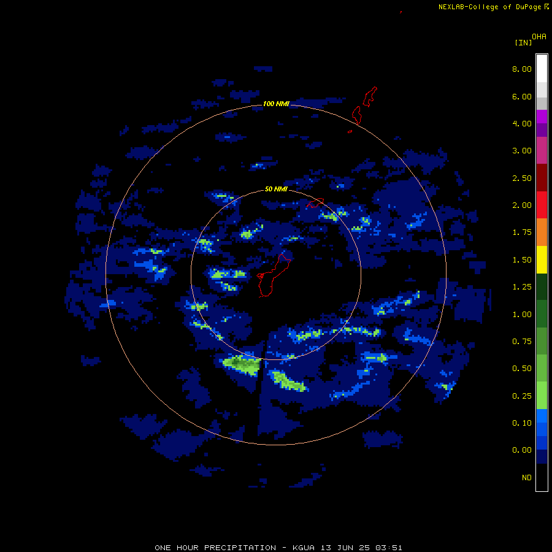Select the 0.25 legend value
This screenshot has width=552, height=552.
(x=522, y=396)
